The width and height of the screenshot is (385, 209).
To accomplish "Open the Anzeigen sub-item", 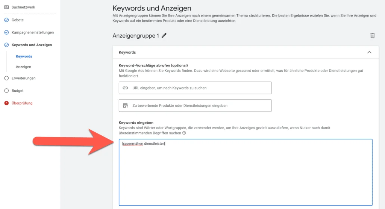I will [x=23, y=67].
